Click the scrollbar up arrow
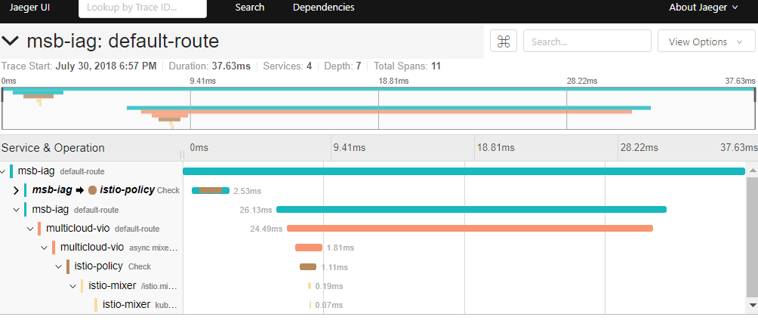The width and height of the screenshot is (758, 320). [x=752, y=170]
